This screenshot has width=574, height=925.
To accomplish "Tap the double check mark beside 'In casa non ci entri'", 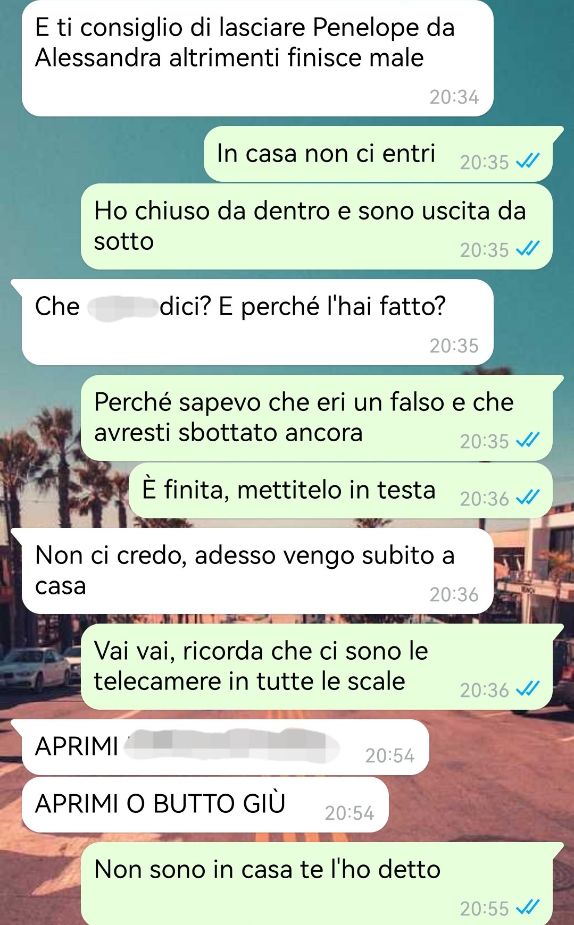I will [x=528, y=161].
